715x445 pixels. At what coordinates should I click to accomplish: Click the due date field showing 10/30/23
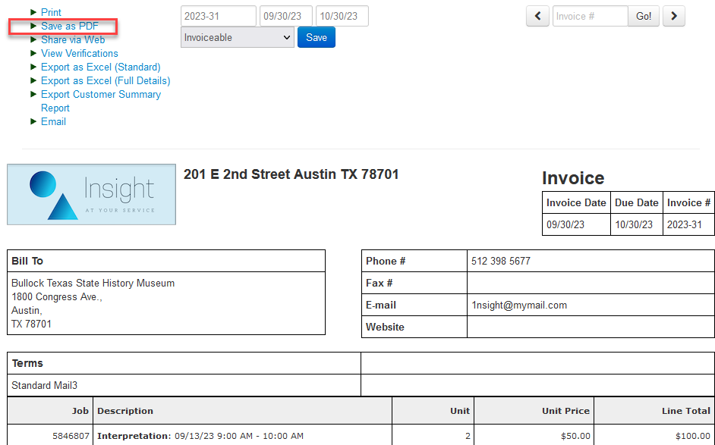(342, 15)
